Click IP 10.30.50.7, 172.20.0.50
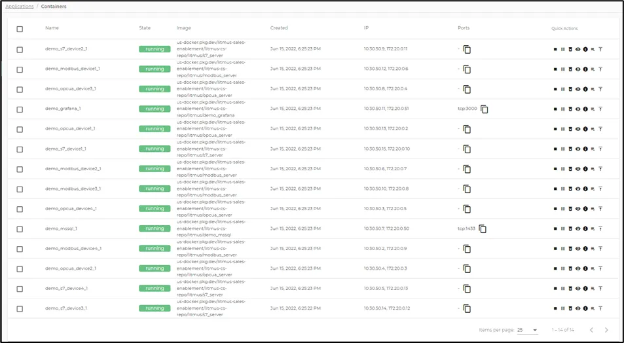This screenshot has width=624, height=343. coord(386,228)
